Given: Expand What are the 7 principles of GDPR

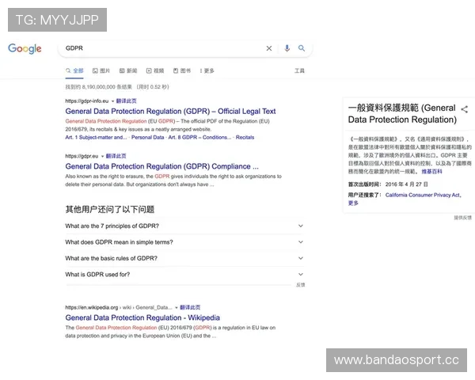Looking at the screenshot, I should [x=184, y=226].
